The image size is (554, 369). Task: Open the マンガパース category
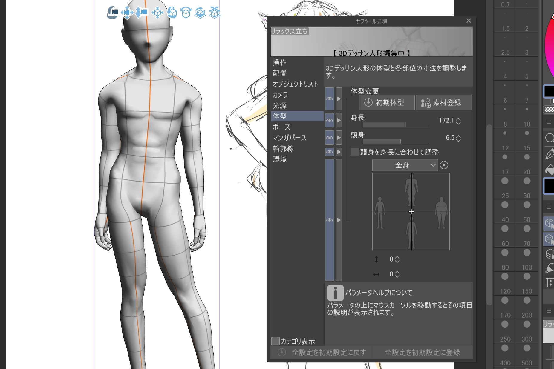click(x=289, y=138)
